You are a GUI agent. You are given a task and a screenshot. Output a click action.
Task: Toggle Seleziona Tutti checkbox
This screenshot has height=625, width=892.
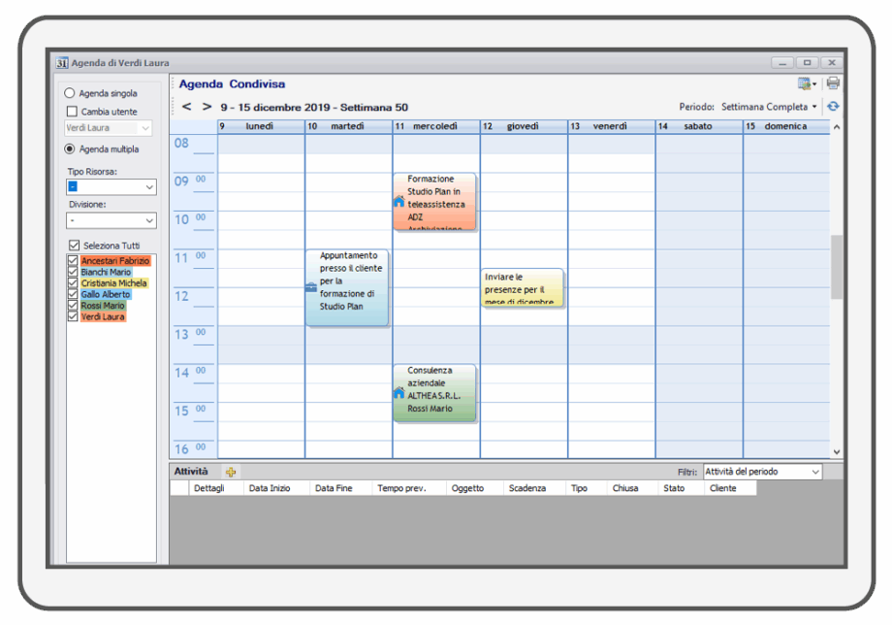pos(74,246)
